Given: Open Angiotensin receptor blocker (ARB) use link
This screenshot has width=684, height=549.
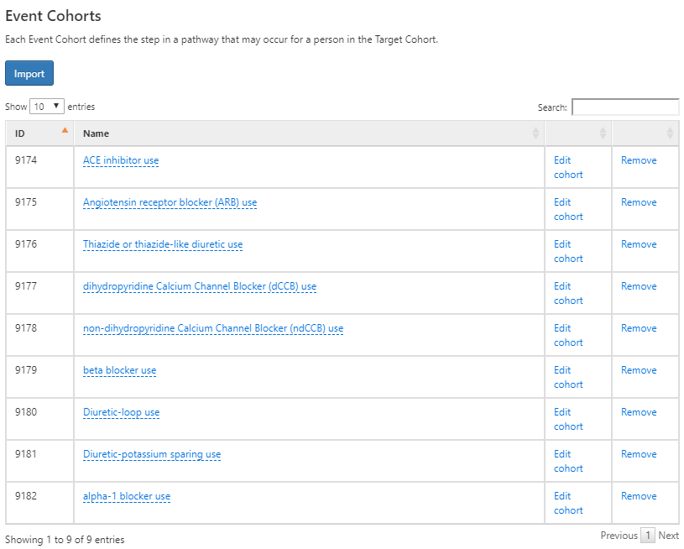Looking at the screenshot, I should coord(170,202).
